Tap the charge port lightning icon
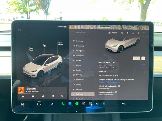Image resolution: width=162 pixels, height=121 pixels. pos(65,59)
